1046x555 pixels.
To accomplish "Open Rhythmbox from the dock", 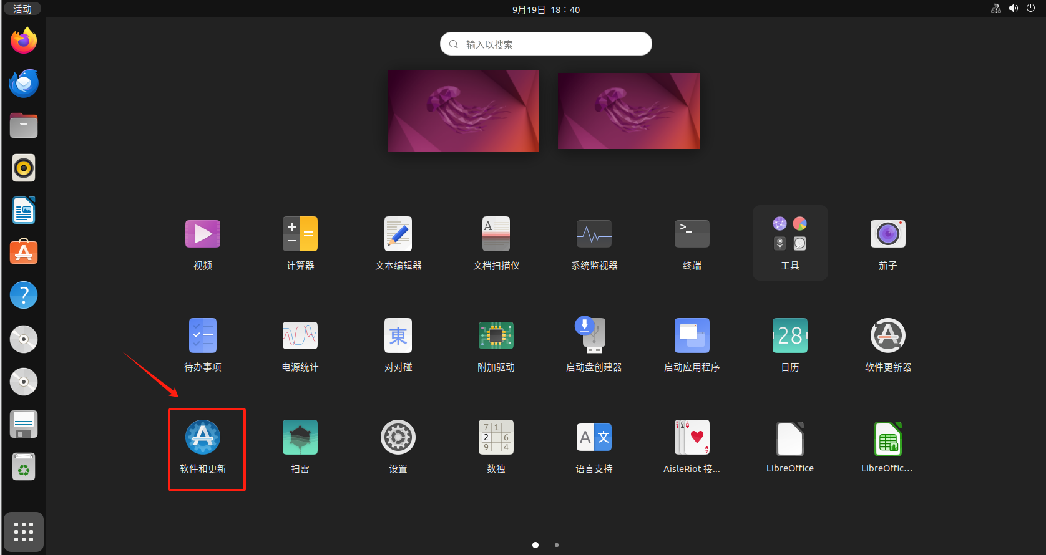I will [x=24, y=168].
